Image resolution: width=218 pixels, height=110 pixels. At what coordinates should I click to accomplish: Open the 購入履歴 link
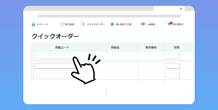(70, 24)
